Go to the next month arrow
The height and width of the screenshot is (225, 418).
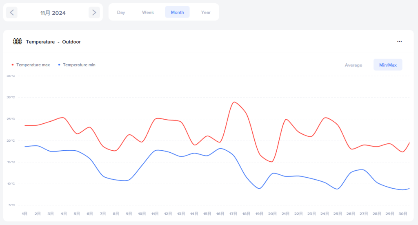94,13
